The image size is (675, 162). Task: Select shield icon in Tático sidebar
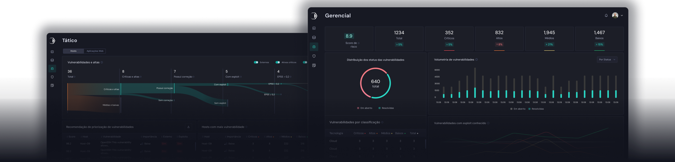[52, 77]
